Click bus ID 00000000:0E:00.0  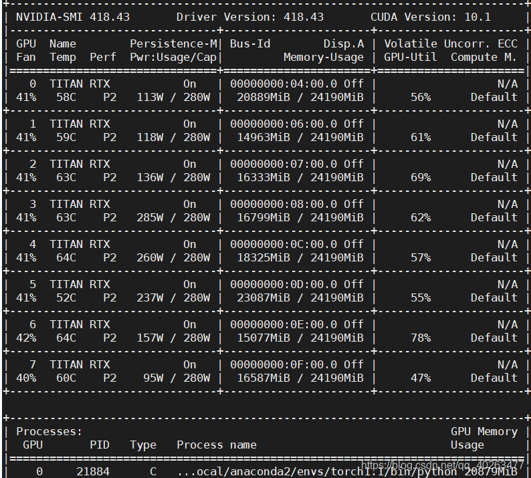click(x=284, y=324)
